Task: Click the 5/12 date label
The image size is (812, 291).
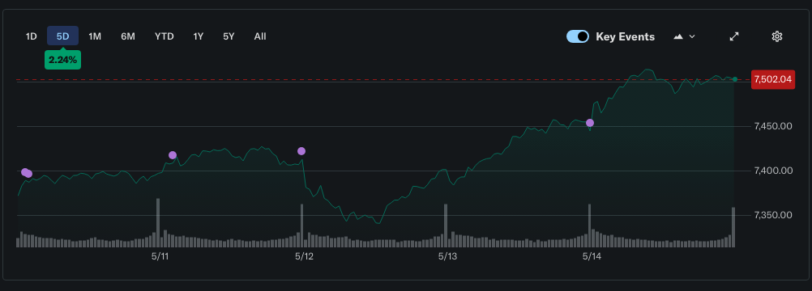Action: (305, 256)
